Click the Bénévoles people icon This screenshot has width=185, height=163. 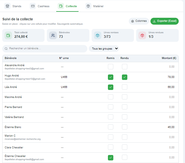click(53, 36)
